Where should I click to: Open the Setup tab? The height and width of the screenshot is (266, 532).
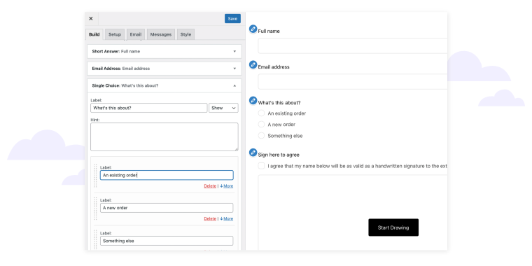115,34
